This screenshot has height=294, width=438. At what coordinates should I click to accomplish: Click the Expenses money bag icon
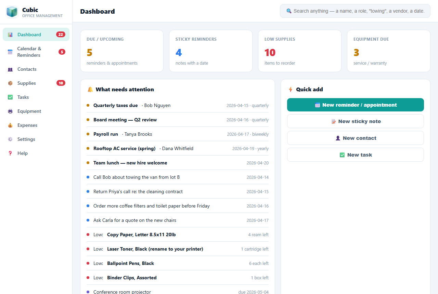click(10, 125)
